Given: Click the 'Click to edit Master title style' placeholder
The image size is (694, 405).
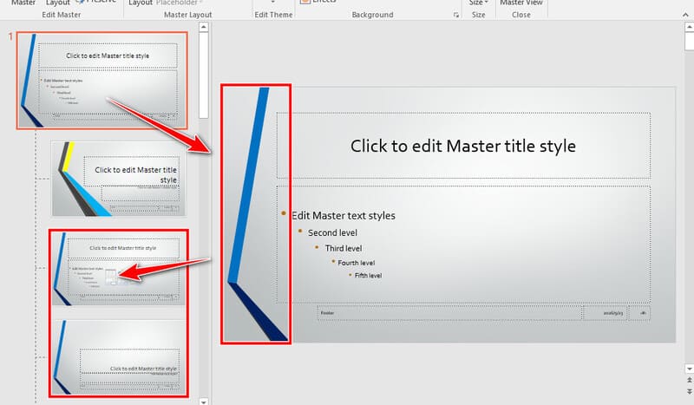Looking at the screenshot, I should [x=463, y=146].
